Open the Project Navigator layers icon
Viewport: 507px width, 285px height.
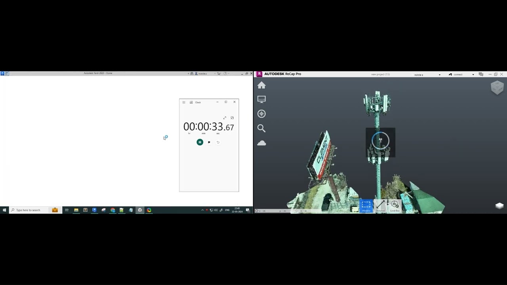tap(499, 205)
